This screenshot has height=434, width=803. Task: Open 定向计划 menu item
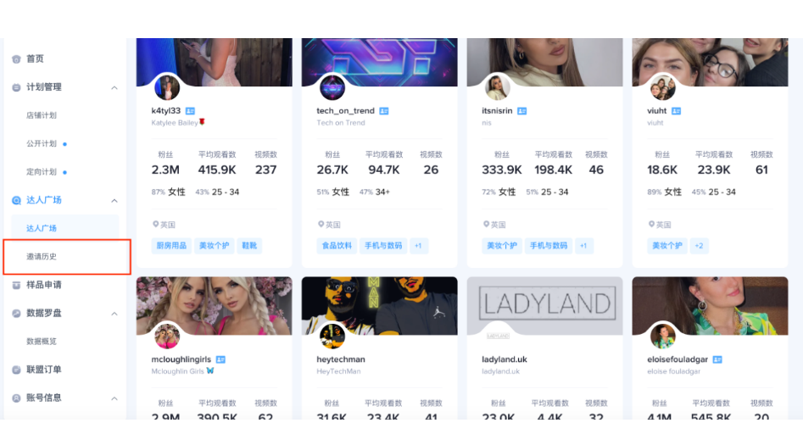click(42, 172)
